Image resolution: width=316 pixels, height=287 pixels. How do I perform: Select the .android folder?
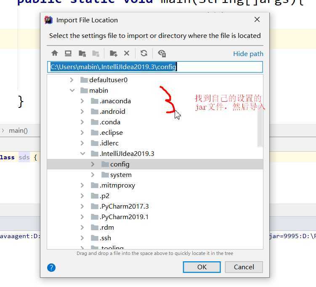(x=155, y=111)
